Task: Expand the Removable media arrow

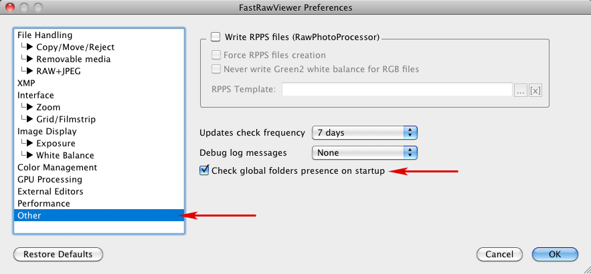Action: [30, 59]
